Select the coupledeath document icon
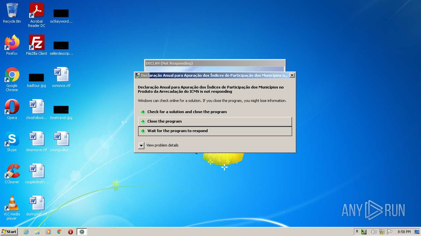Screen dimensions: 421x236 point(37,174)
